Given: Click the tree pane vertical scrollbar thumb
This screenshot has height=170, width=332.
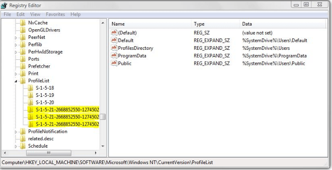Looking at the screenshot, I should 103,117.
